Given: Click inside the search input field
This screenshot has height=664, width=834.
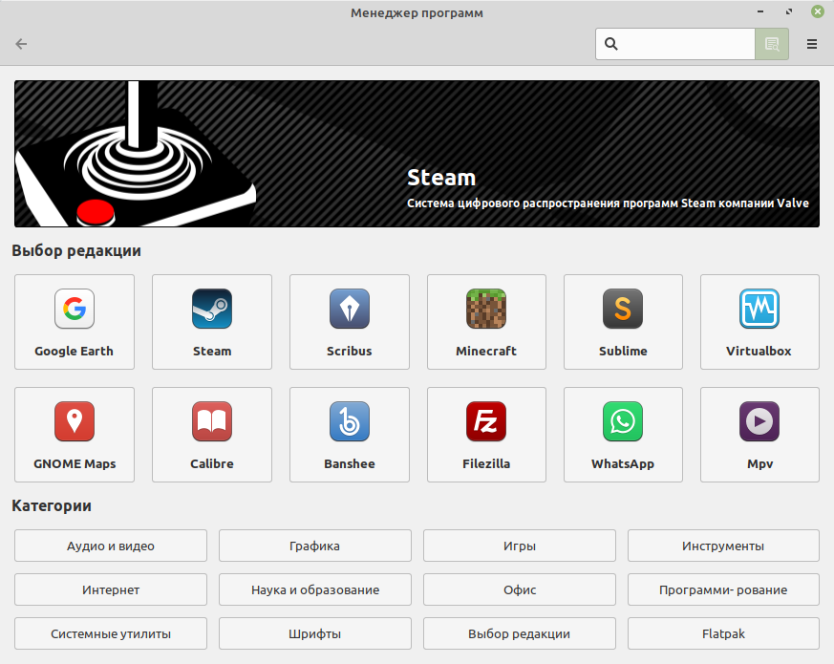Looking at the screenshot, I should coord(675,44).
